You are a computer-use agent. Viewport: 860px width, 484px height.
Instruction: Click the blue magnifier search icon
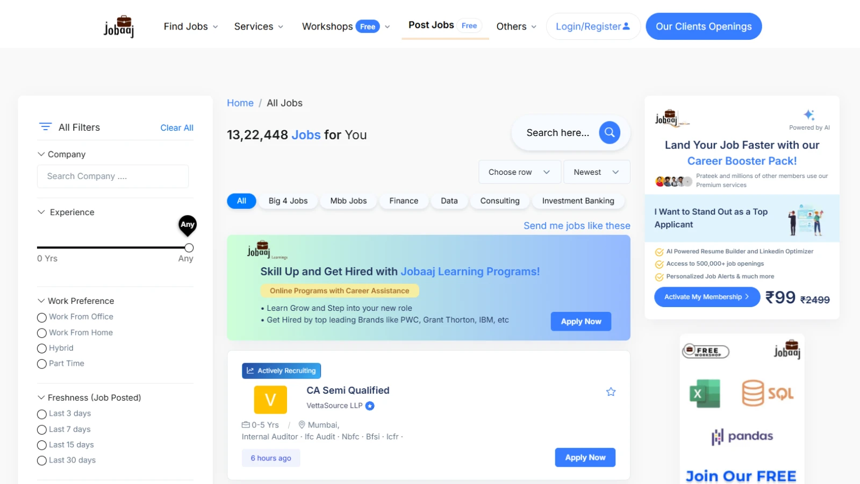610,132
